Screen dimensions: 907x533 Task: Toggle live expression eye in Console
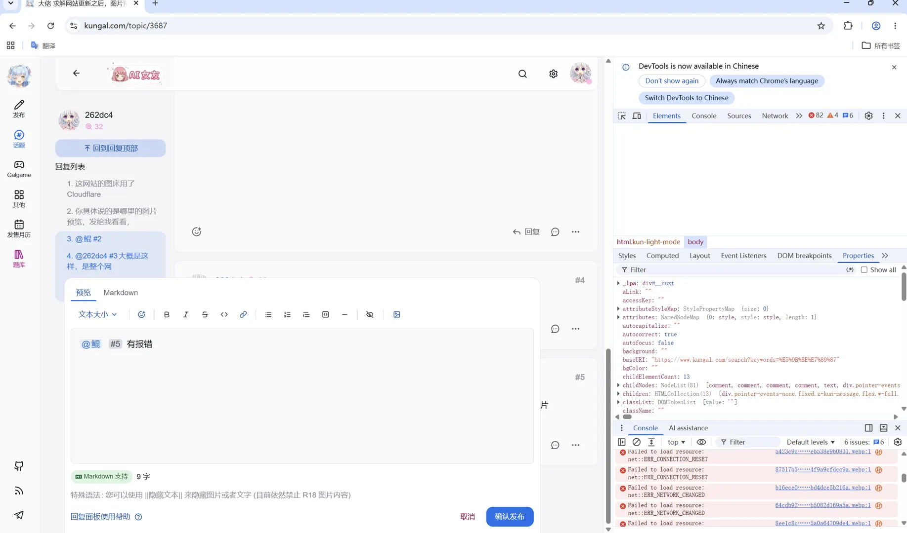tap(701, 442)
